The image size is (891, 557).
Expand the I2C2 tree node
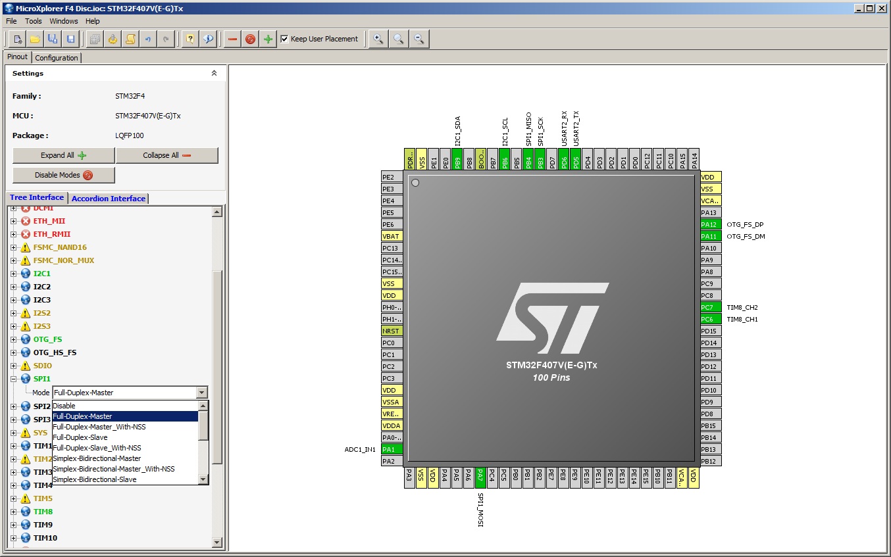(x=13, y=287)
